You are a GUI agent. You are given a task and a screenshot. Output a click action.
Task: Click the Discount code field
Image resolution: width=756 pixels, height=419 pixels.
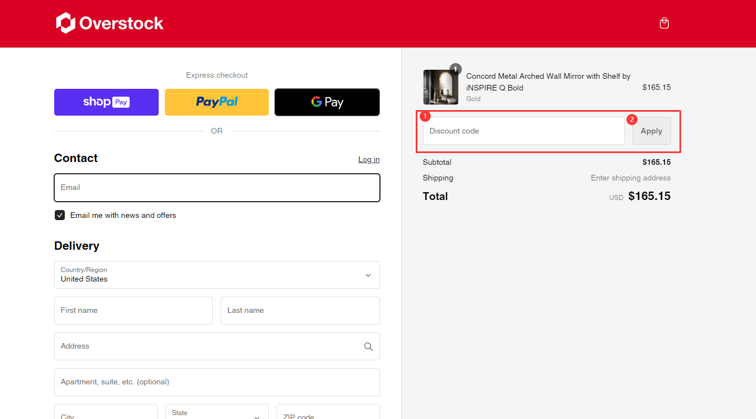point(524,131)
